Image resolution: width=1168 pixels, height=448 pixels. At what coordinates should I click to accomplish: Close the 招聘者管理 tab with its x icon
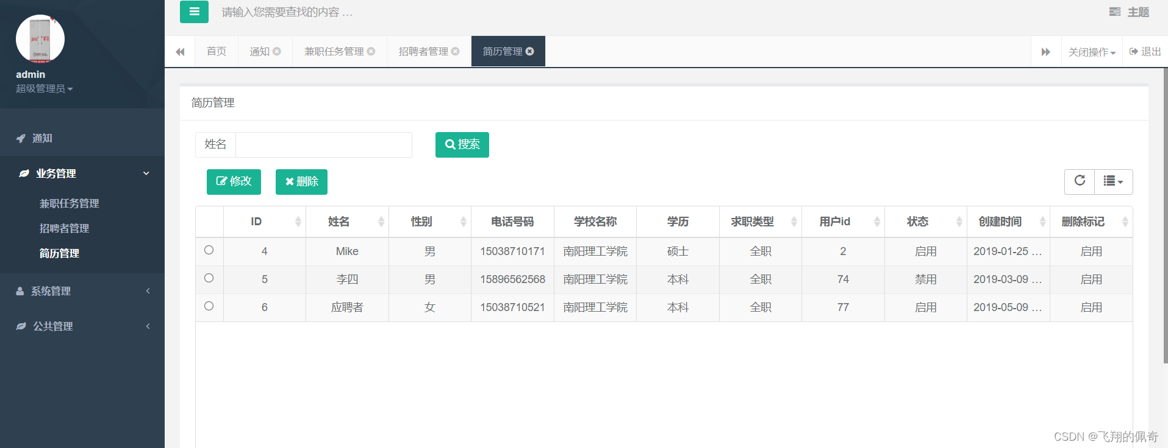point(455,51)
